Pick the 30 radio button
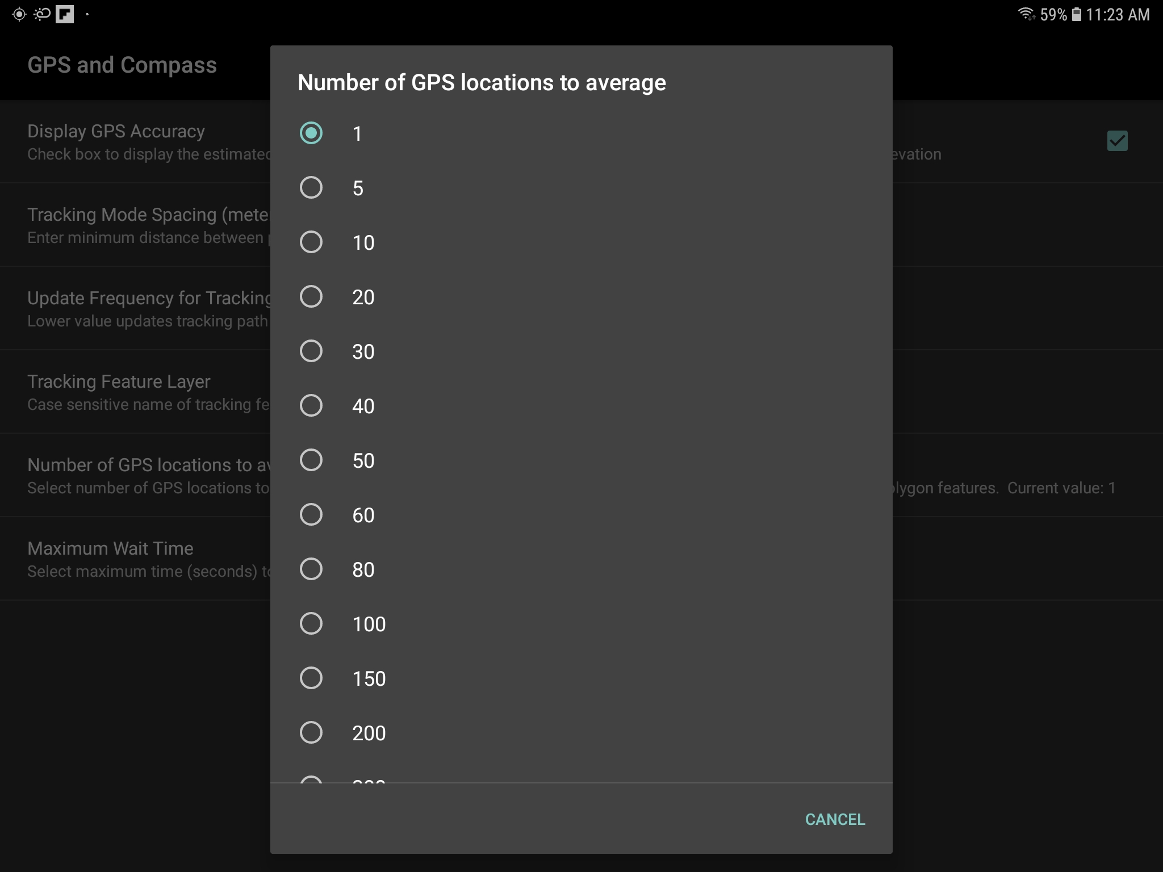 [x=311, y=351]
